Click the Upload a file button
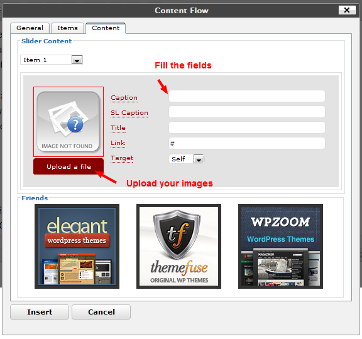Screen dimensions: 362x339 (x=69, y=166)
